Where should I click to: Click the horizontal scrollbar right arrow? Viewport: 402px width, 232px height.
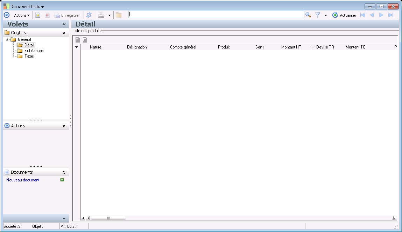(x=394, y=218)
